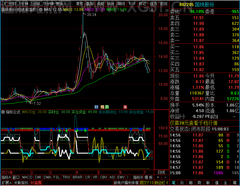Viewport: 240px width, 186px height.
Task: Click the minus button beside 模板
Action: (x=165, y=177)
